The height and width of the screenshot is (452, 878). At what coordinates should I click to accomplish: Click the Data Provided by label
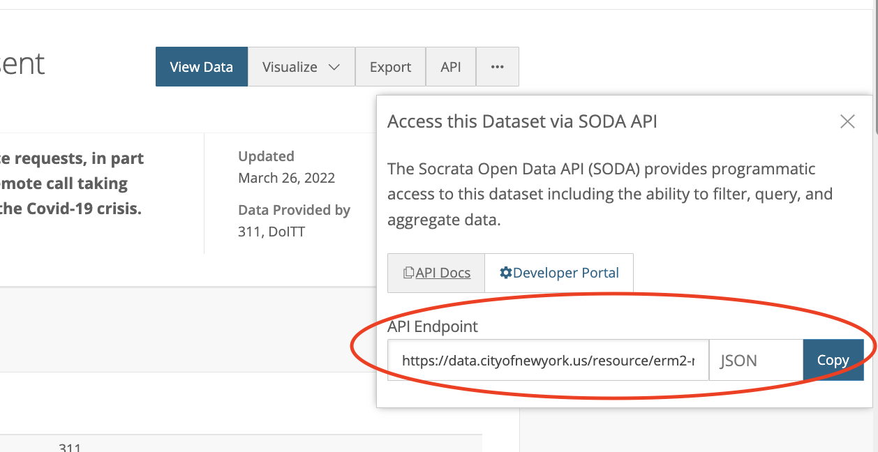pos(294,210)
